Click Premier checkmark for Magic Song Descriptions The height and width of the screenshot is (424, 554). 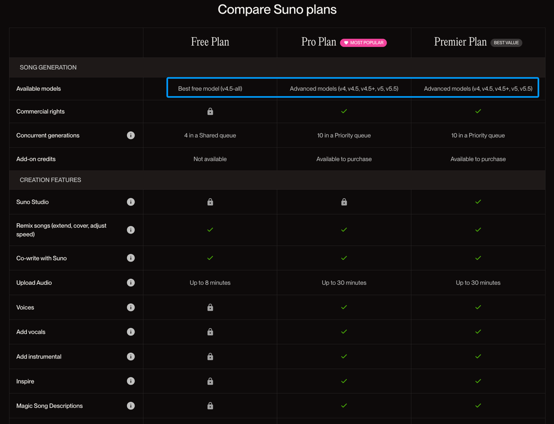[x=478, y=406]
